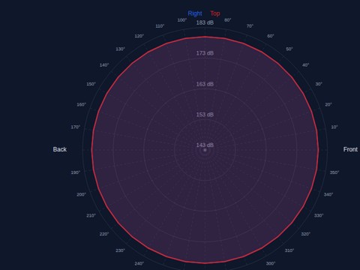
Task: Click the 190° angle label
Action: point(76,172)
